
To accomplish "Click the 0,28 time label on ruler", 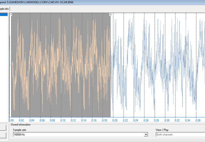I will pyautogui.click(x=156, y=120).
